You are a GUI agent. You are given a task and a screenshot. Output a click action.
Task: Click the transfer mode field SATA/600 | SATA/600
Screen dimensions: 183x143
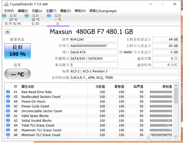(x=94, y=58)
